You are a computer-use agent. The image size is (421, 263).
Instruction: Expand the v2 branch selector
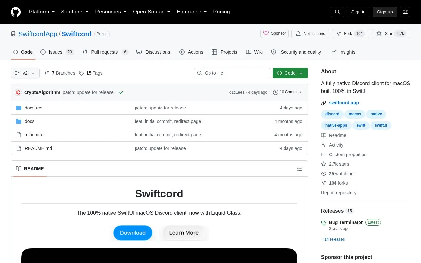[x=25, y=73]
